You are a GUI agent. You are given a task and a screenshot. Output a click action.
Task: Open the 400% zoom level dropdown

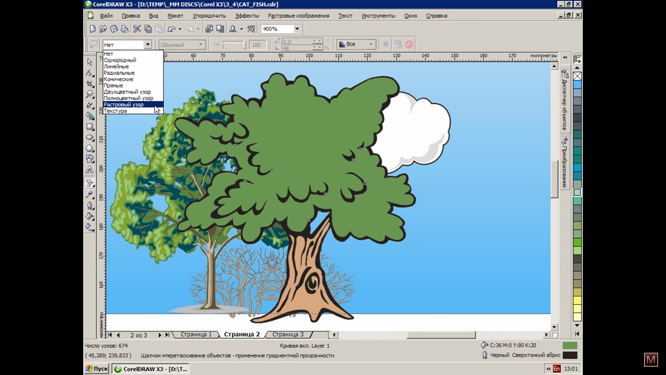click(297, 29)
